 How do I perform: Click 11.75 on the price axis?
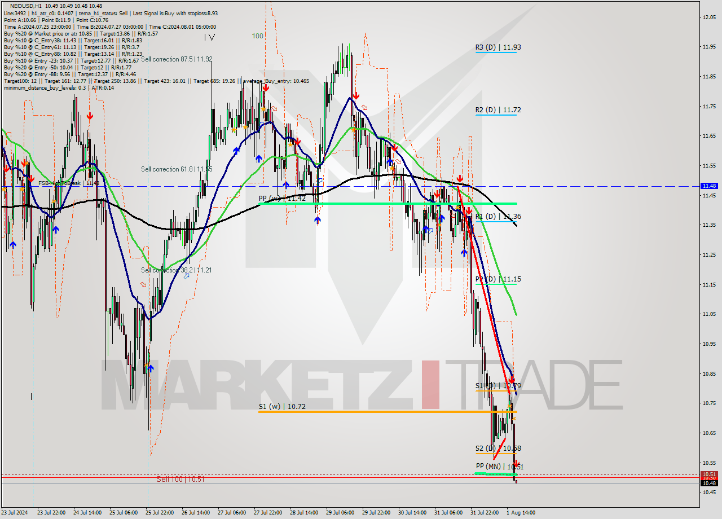click(x=710, y=106)
